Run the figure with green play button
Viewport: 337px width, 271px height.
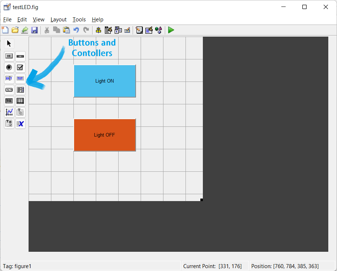171,30
